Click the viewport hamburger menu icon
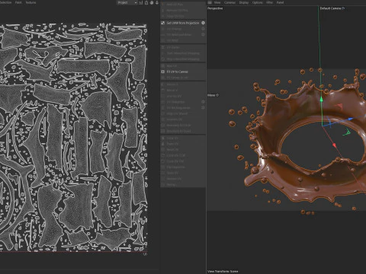Image resolution: width=366 pixels, height=274 pixels. click(210, 2)
